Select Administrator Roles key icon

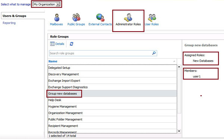pyautogui.click(x=128, y=17)
